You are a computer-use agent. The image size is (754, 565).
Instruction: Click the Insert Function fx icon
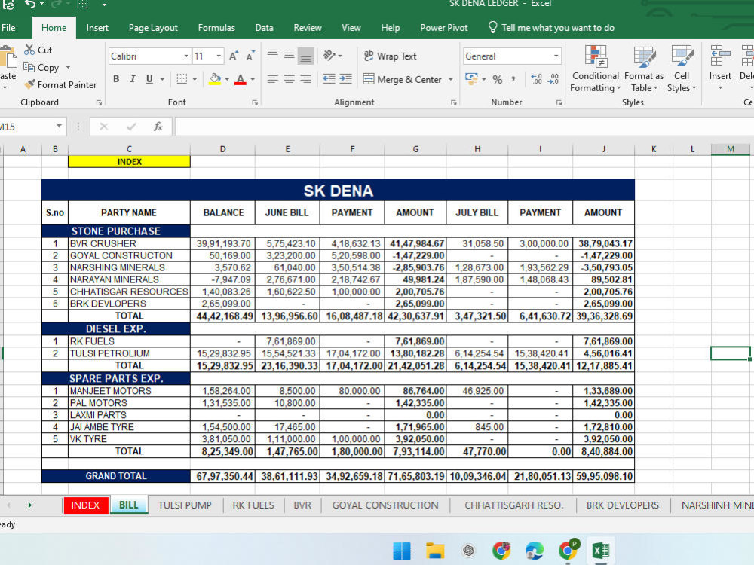coord(158,127)
